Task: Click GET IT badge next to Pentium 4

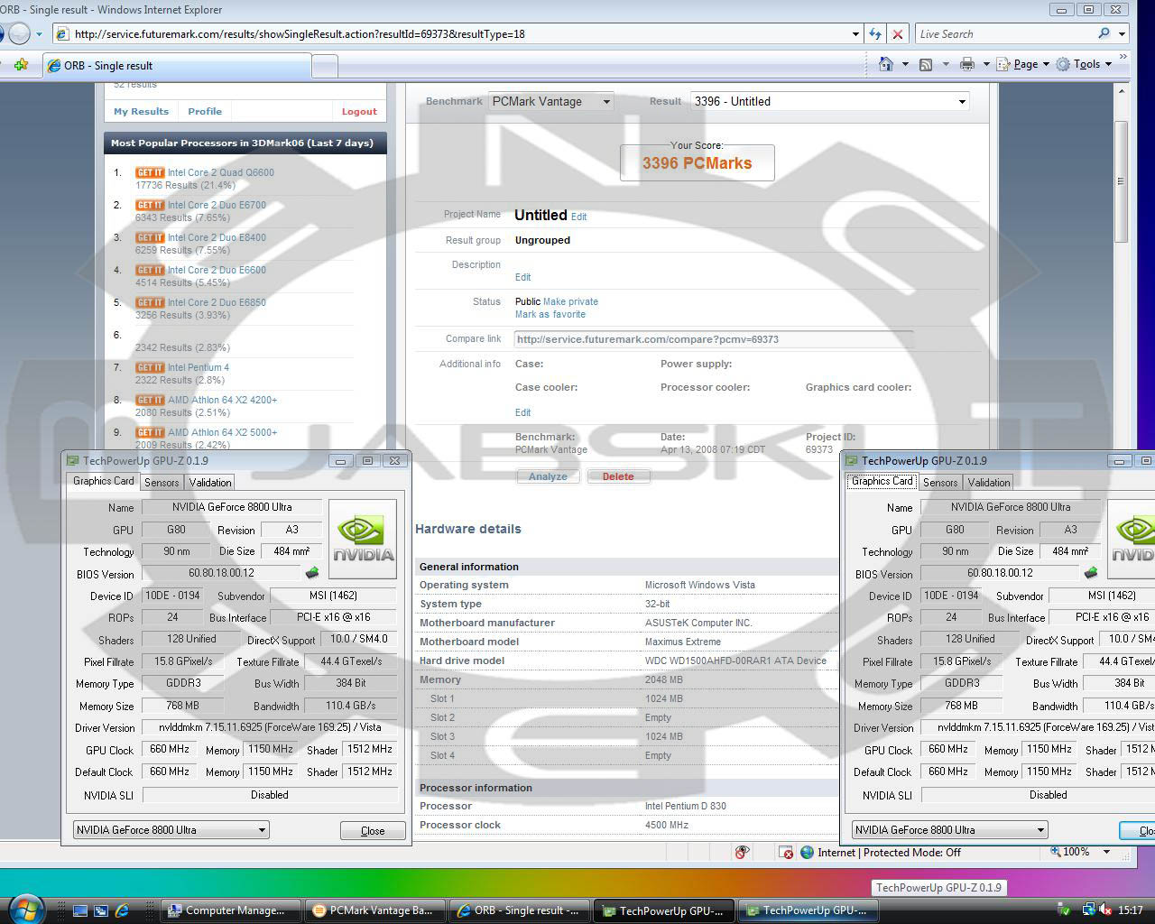Action: click(150, 367)
